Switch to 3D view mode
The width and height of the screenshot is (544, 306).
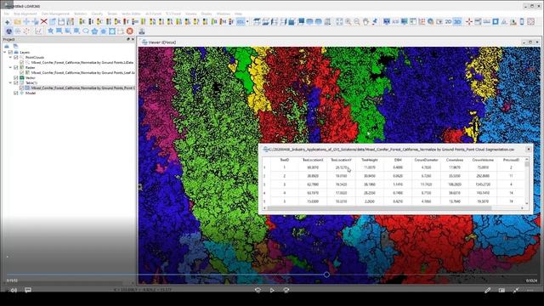click(457, 22)
